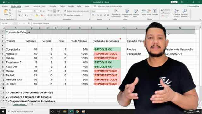
Task: Click the accounting currency format icon
Action: 93,15
